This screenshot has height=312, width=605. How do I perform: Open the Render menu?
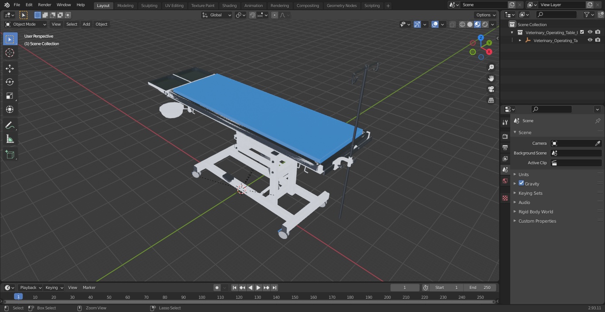45,5
